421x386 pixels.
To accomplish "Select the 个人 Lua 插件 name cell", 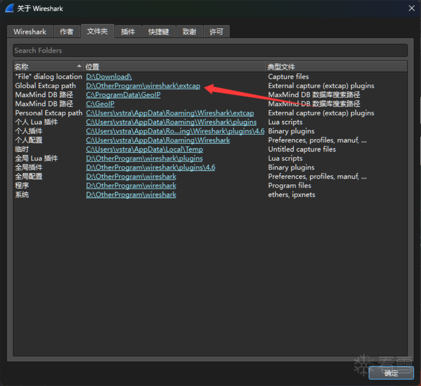I will click(x=36, y=122).
